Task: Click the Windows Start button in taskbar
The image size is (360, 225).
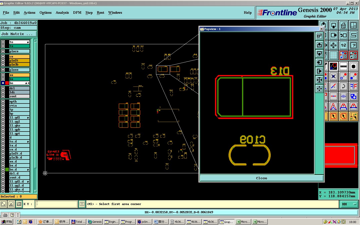Action: [x=7, y=222]
